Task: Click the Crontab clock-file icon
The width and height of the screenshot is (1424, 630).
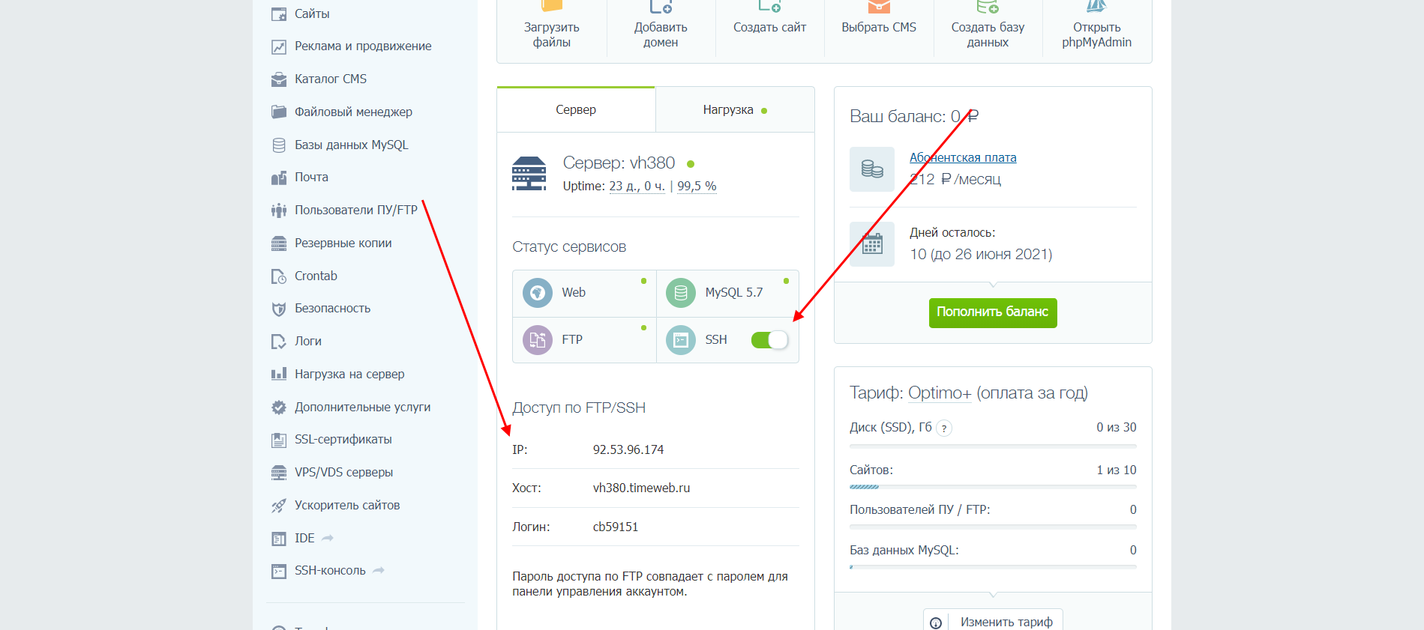Action: pos(279,276)
